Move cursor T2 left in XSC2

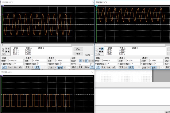[6, 51]
